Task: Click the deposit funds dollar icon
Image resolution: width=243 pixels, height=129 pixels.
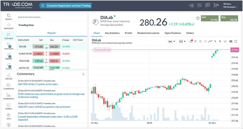Action: click(x=191, y=6)
